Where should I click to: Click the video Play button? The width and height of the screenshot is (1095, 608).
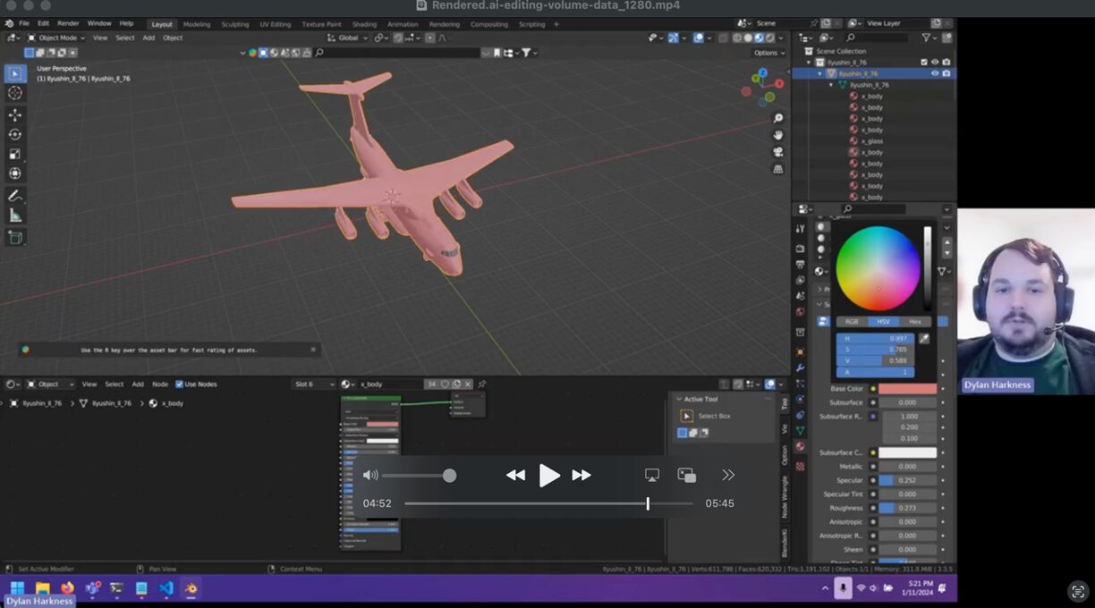click(549, 476)
